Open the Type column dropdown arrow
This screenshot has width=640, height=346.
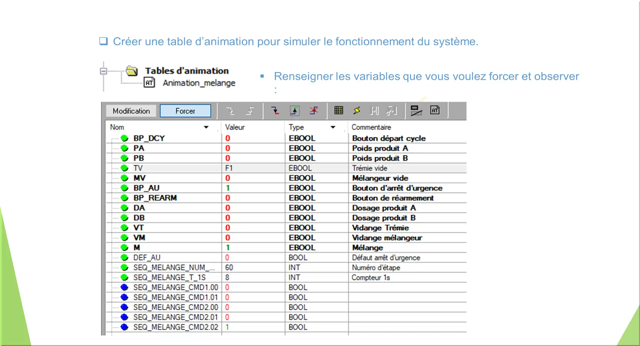click(333, 127)
